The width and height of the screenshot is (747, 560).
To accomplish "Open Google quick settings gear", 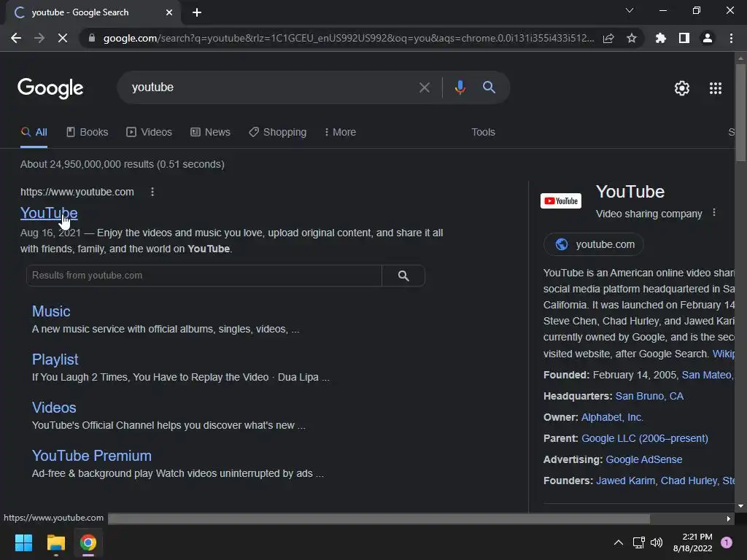I will pos(682,88).
